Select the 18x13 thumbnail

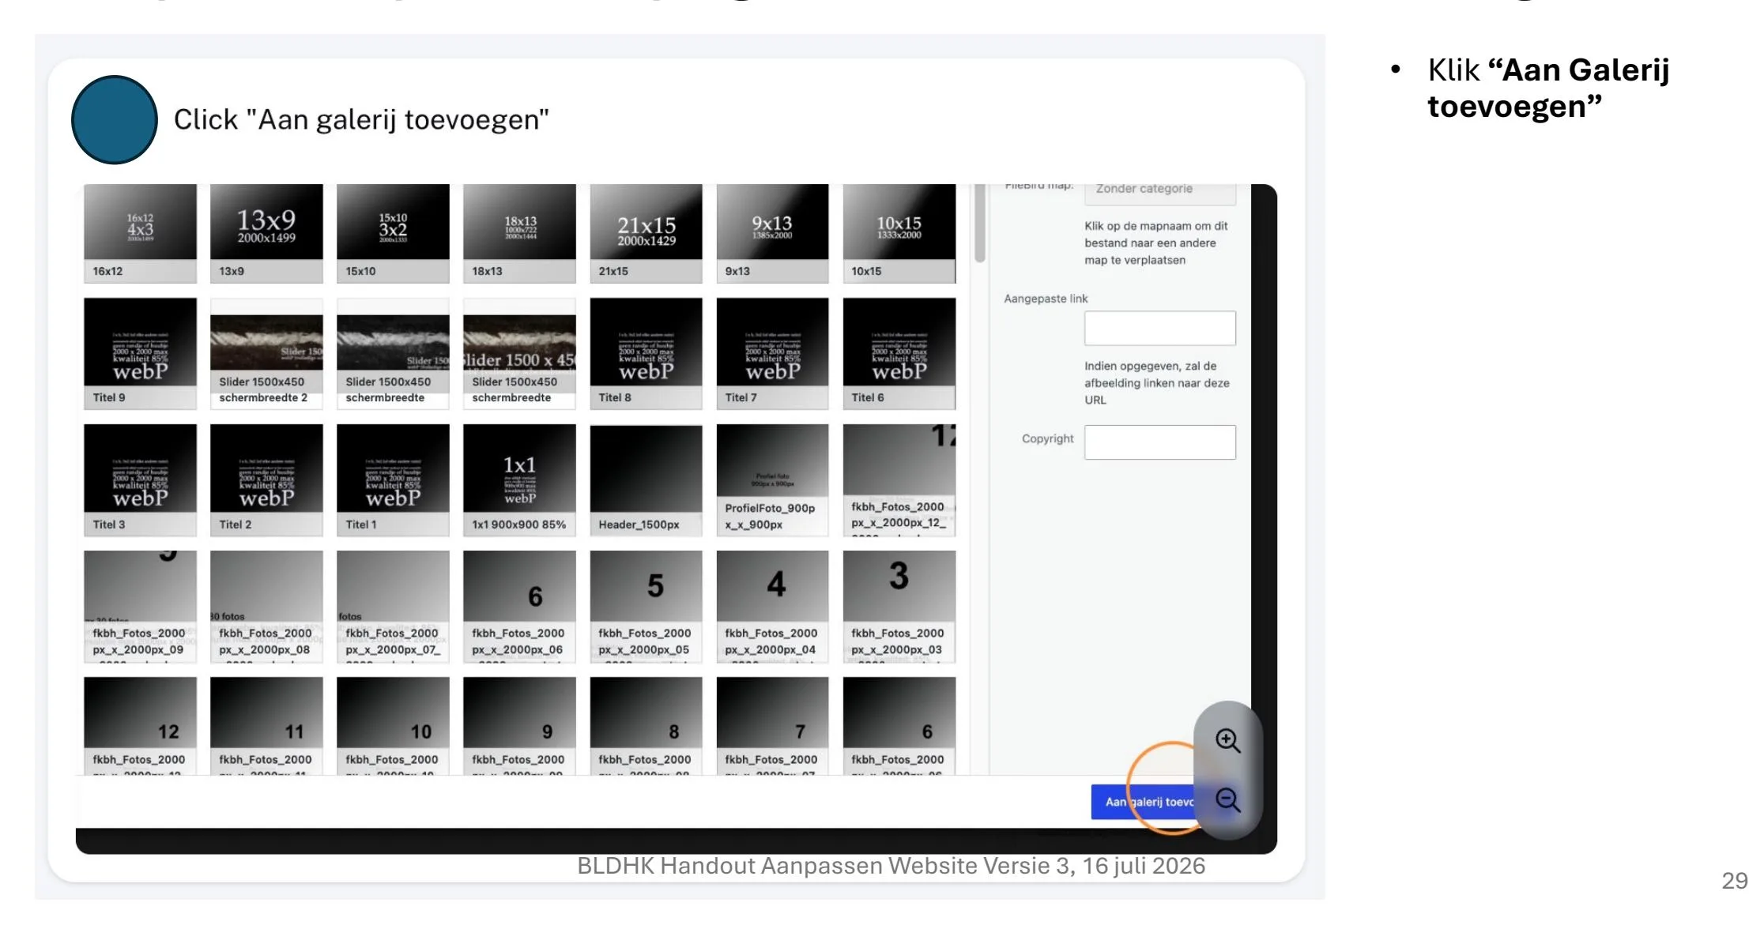pos(519,233)
